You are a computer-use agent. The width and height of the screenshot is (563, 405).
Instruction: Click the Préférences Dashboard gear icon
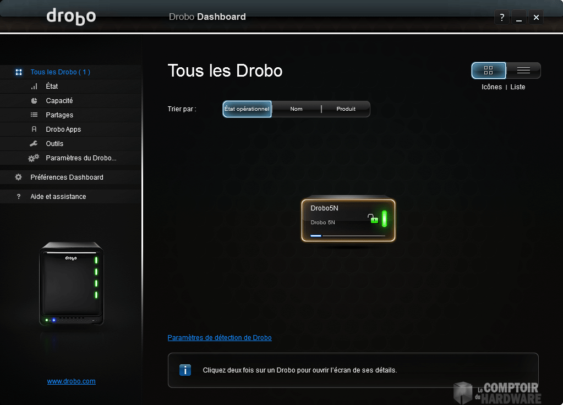(x=19, y=177)
